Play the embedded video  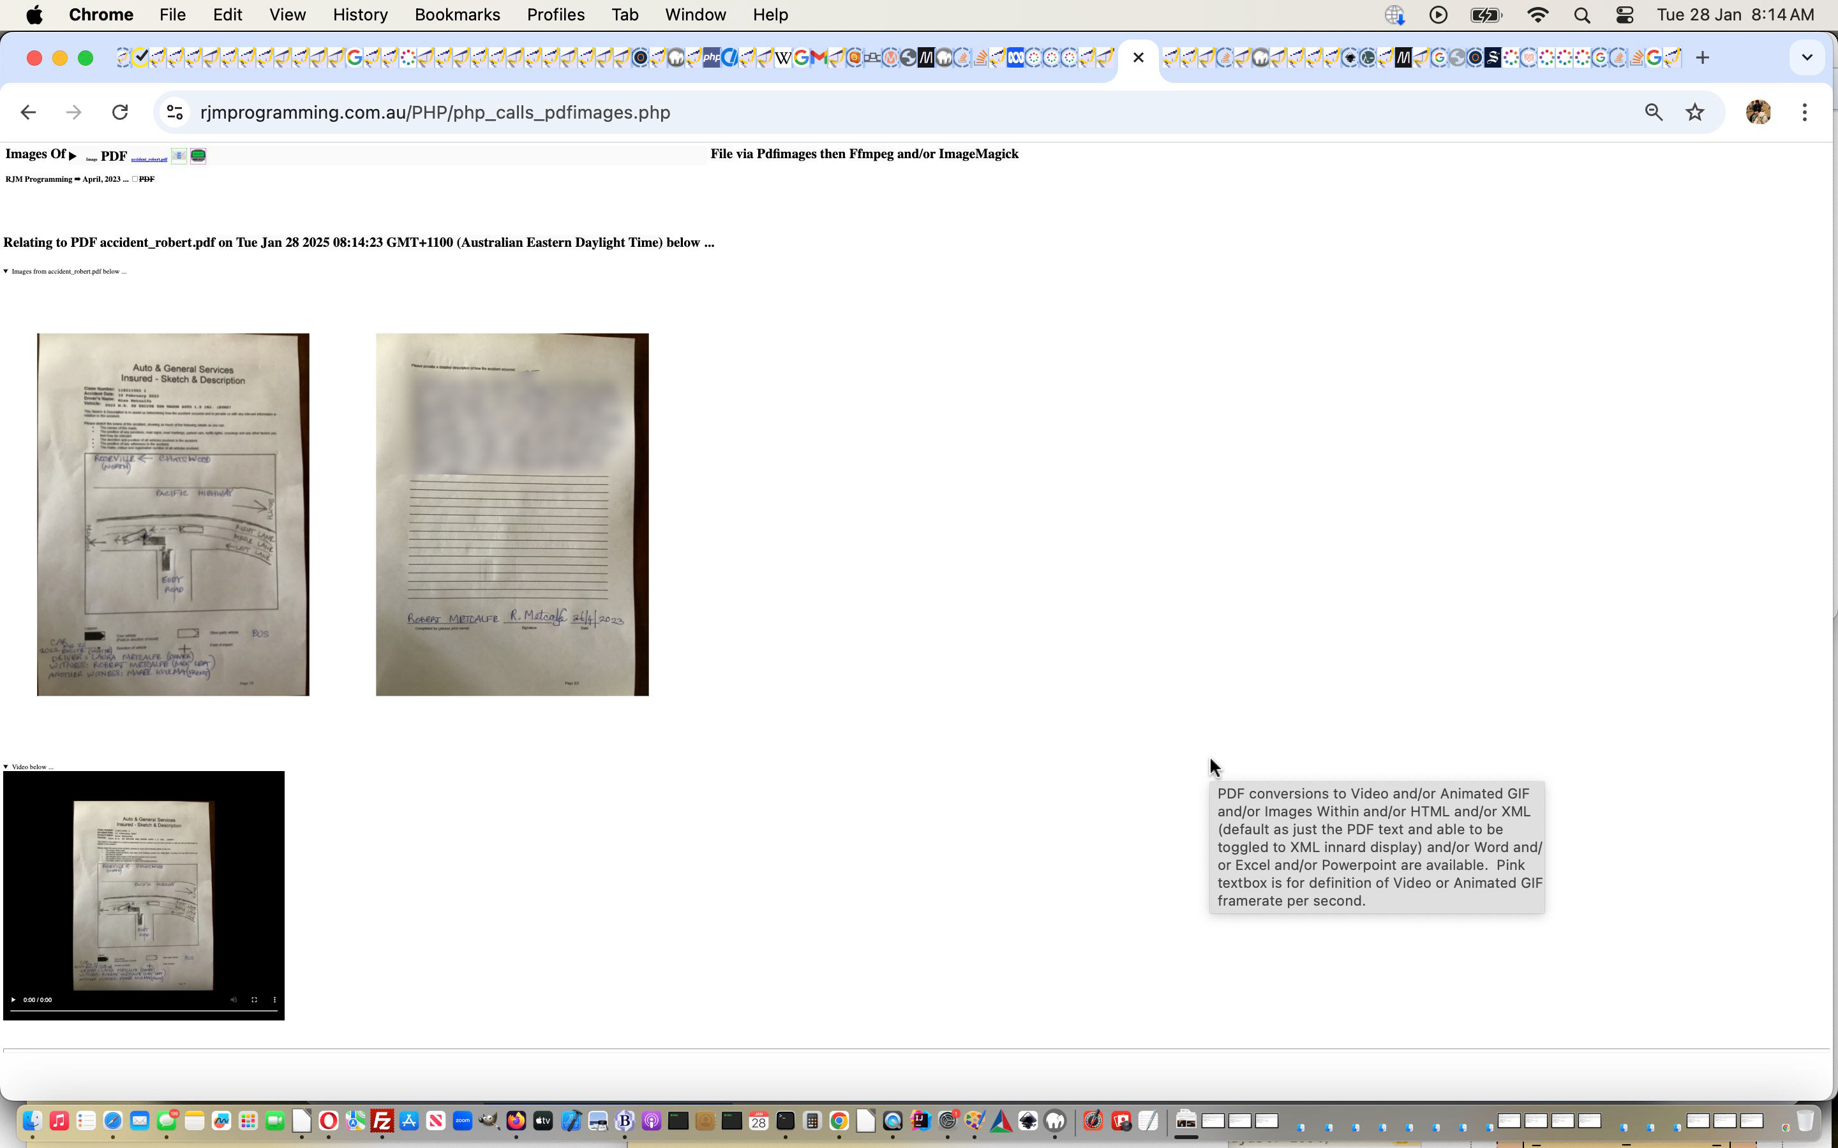tap(13, 999)
